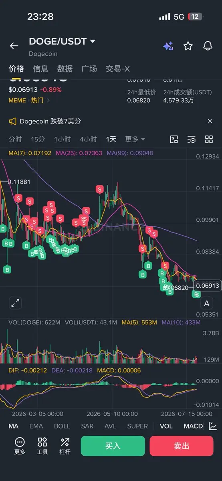Screen dimensions: 222x481
Task: Tap the MA(7): 0.07192 readout
Action: coord(30,153)
